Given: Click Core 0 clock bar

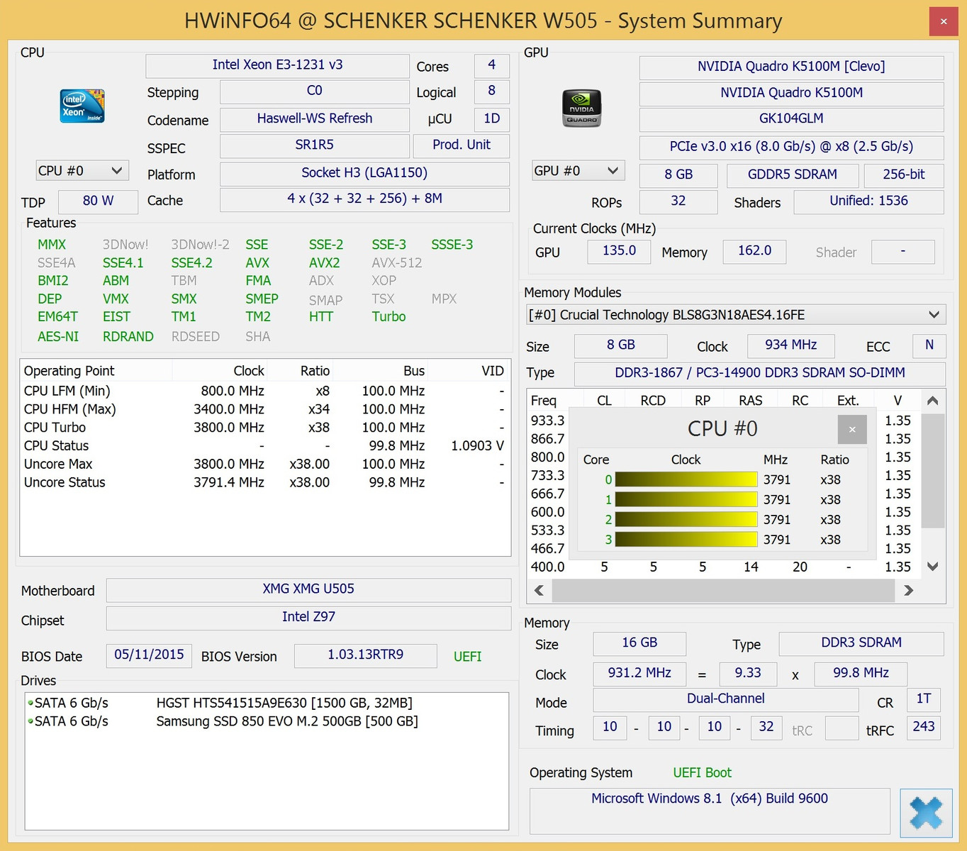Looking at the screenshot, I should coord(686,479).
